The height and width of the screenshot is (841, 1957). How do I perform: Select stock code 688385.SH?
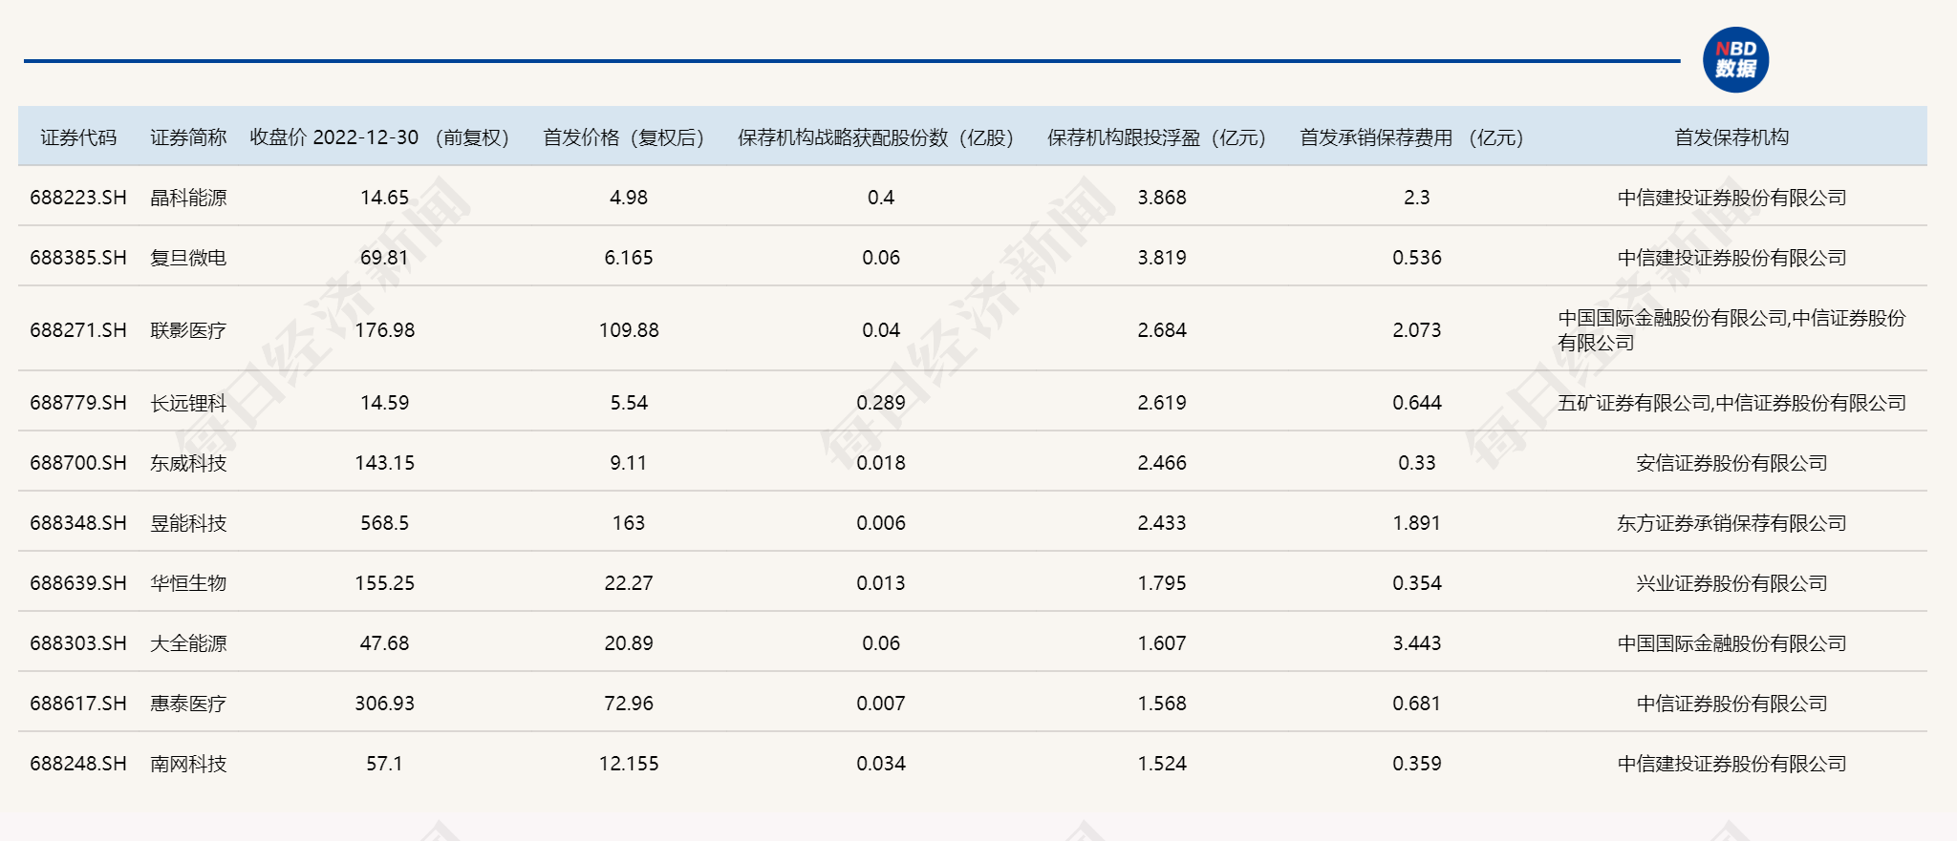pos(78,258)
